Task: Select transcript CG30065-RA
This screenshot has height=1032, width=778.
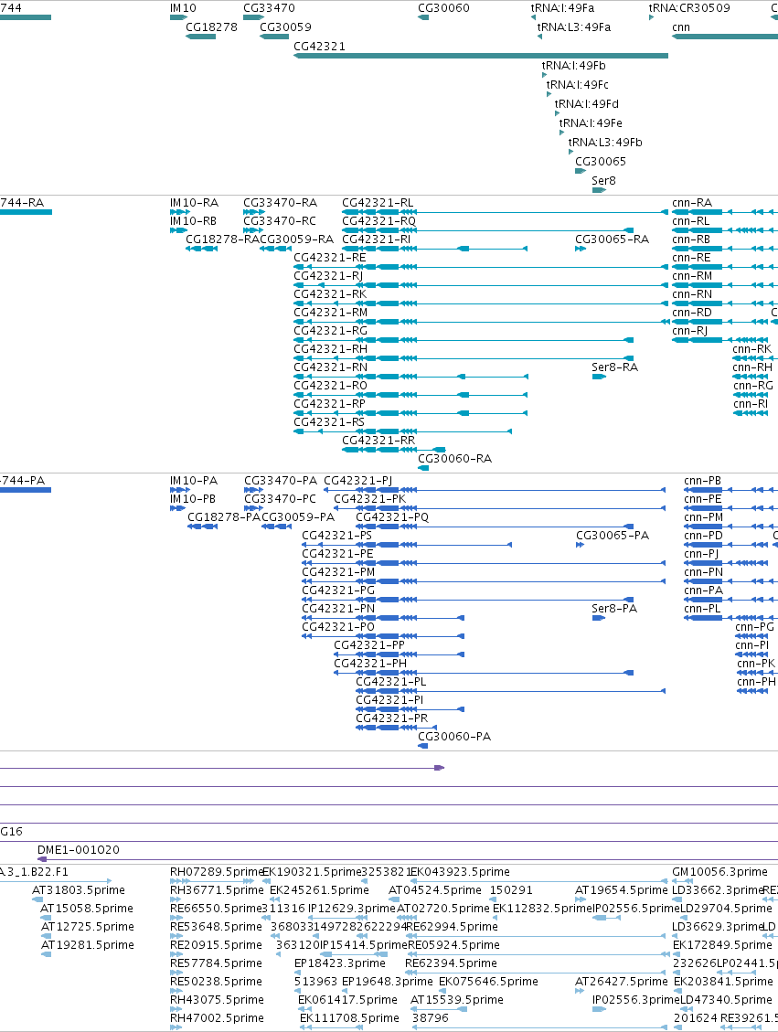Action: (613, 239)
